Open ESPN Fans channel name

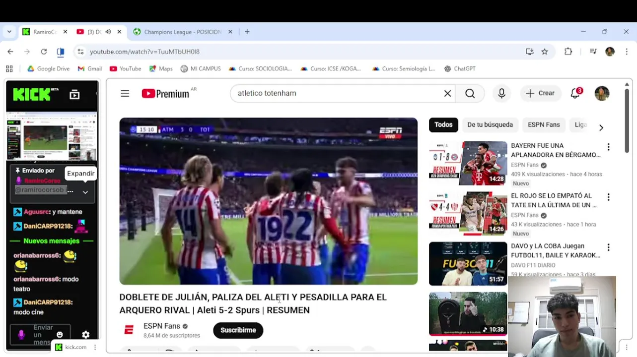162,326
